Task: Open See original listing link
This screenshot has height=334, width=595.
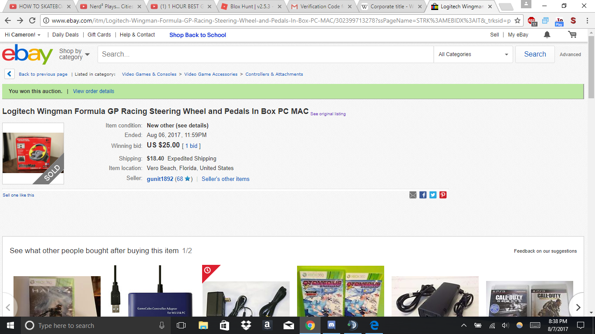Action: pyautogui.click(x=328, y=114)
